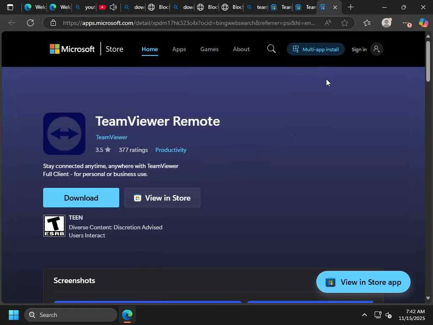Launch the Copilot sidebar icon
433x325 pixels.
click(423, 23)
